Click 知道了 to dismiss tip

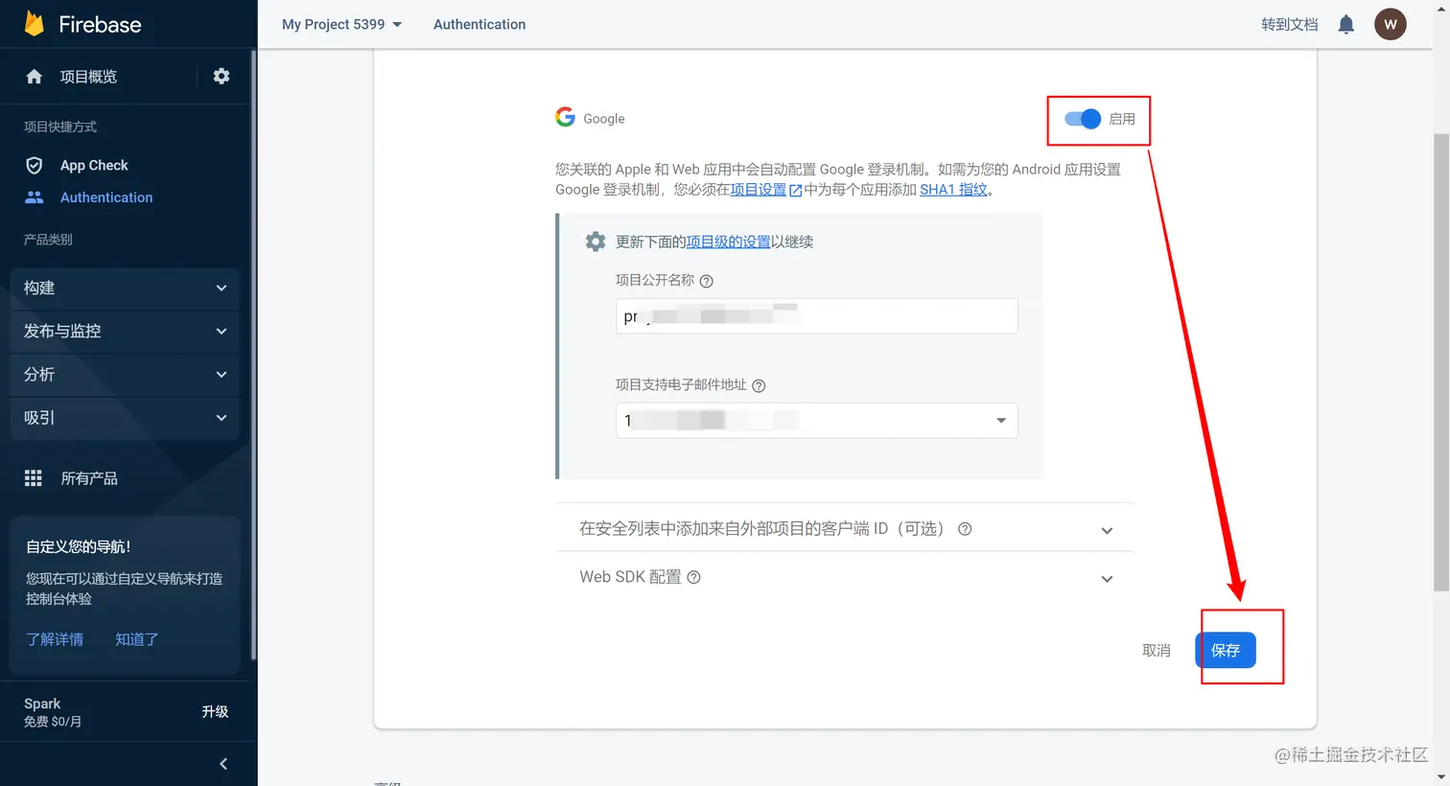tap(137, 639)
